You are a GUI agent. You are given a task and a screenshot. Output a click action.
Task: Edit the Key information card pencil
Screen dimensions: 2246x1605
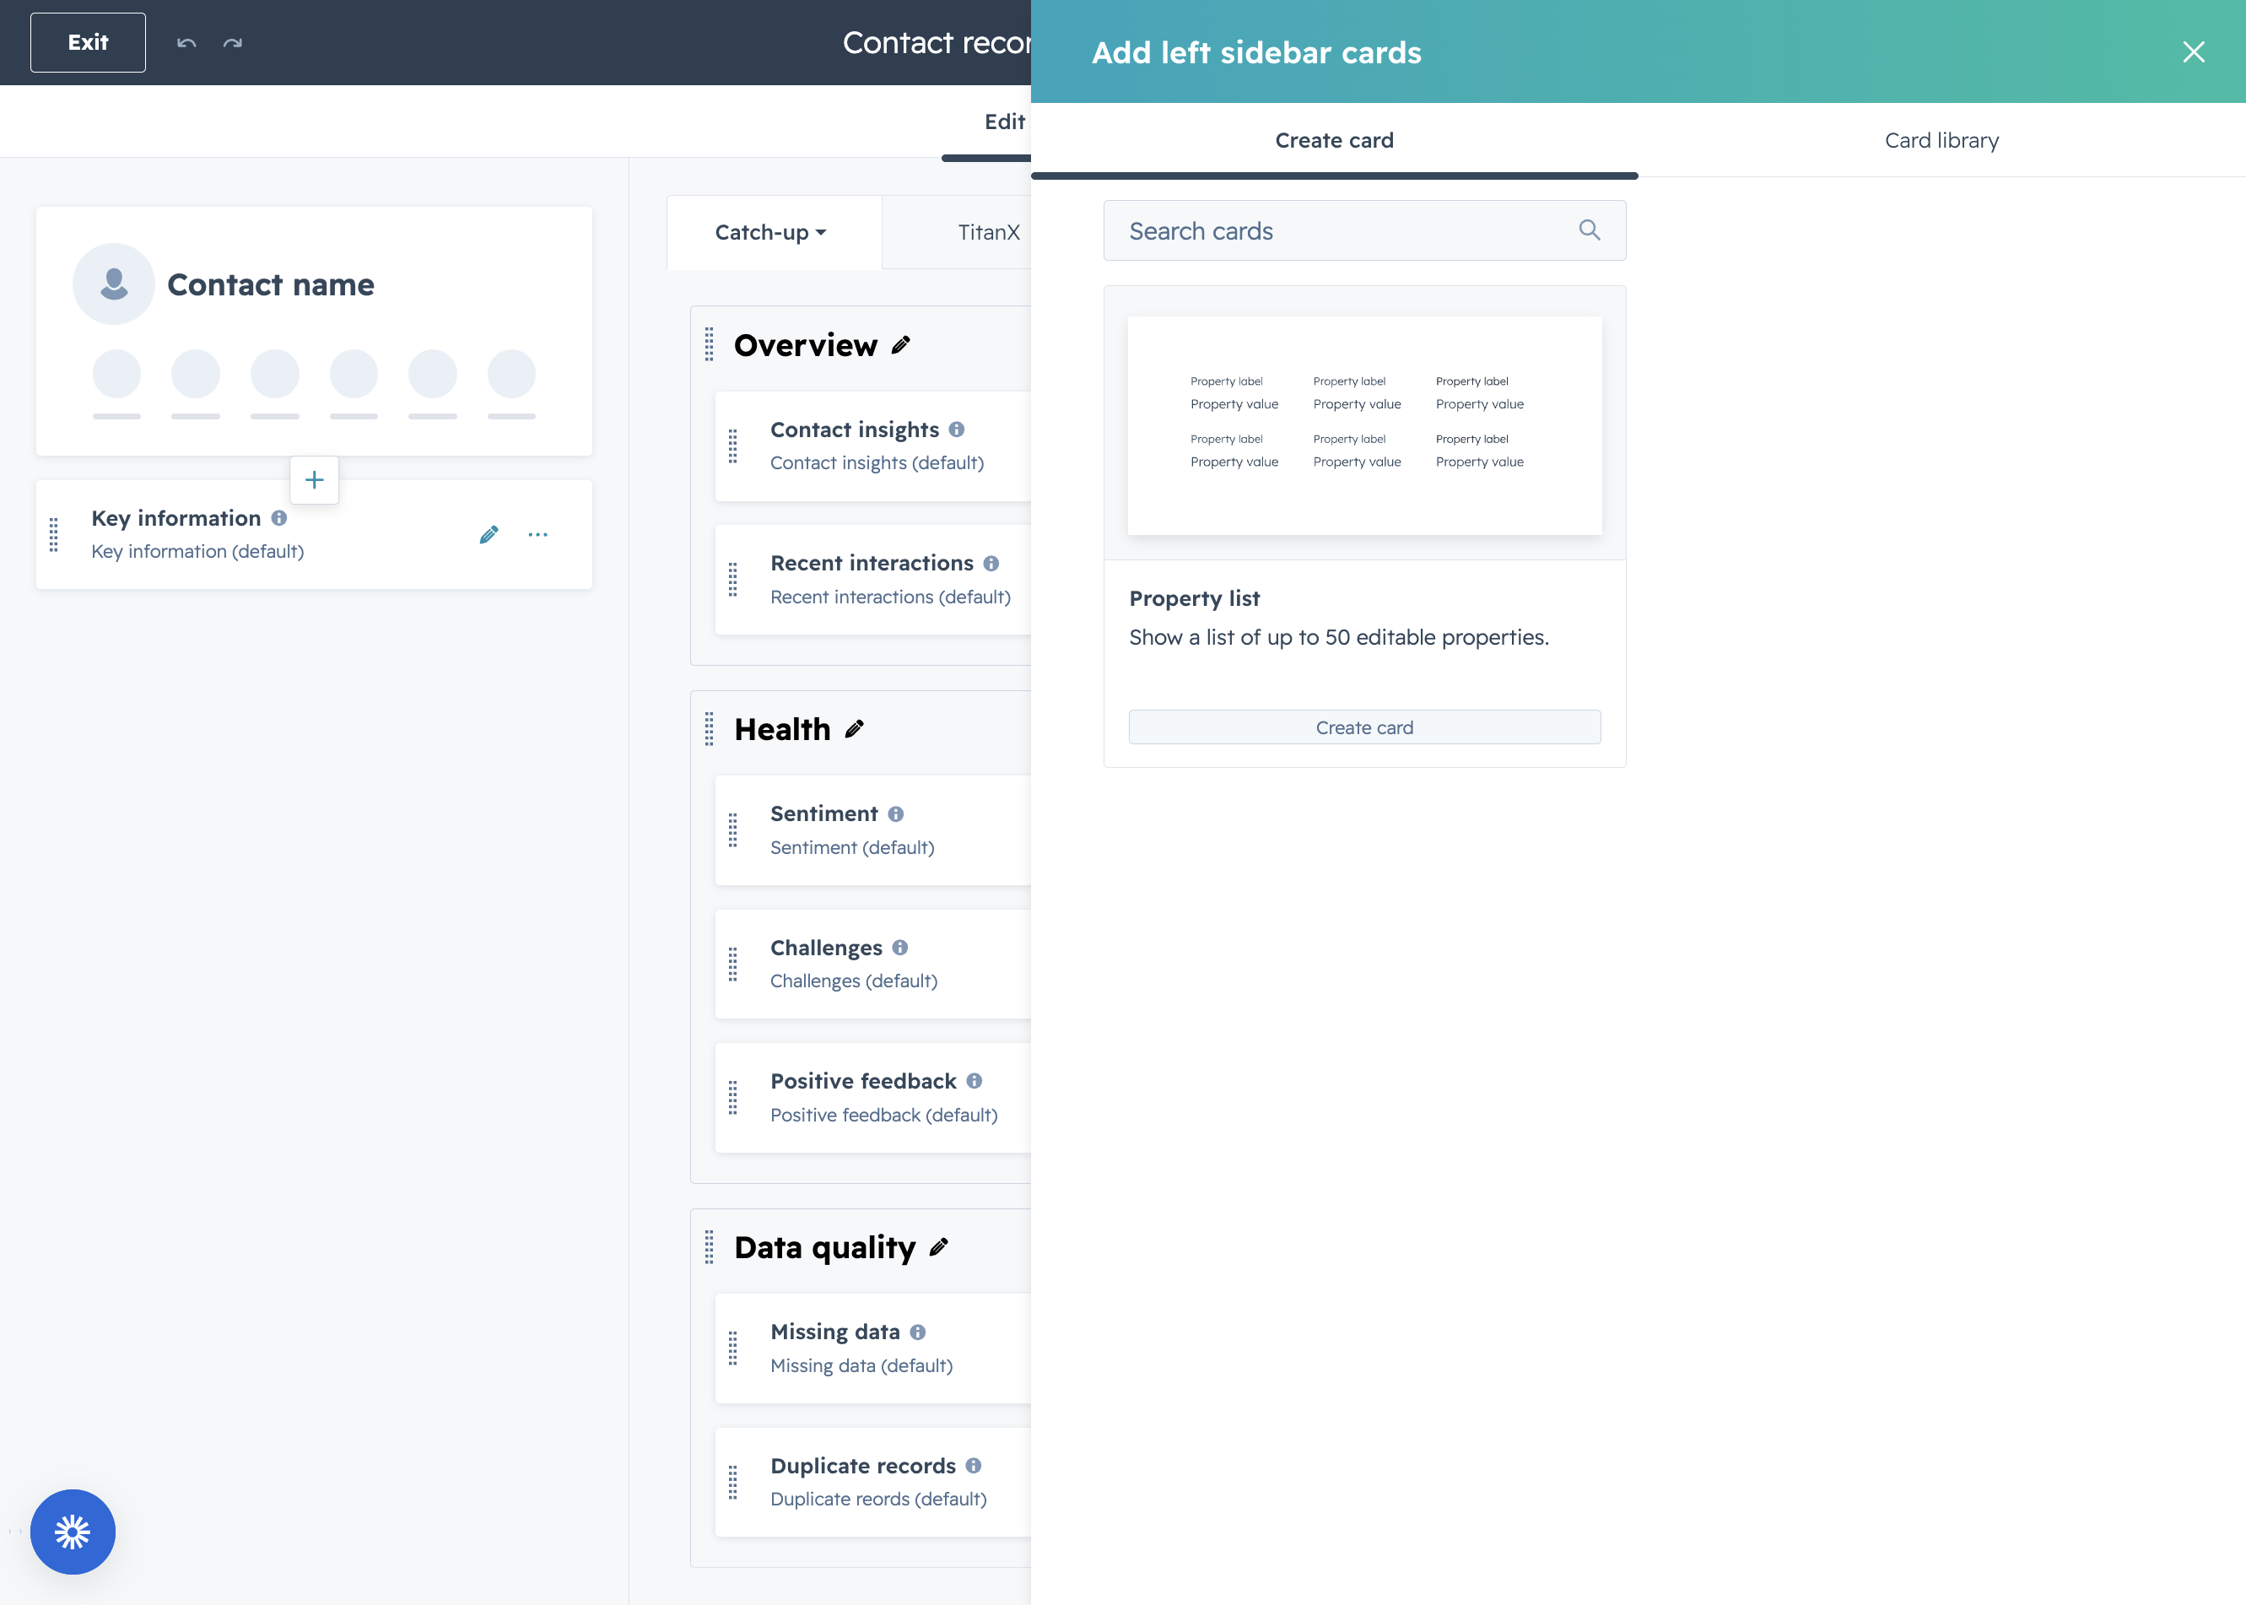[x=489, y=535]
